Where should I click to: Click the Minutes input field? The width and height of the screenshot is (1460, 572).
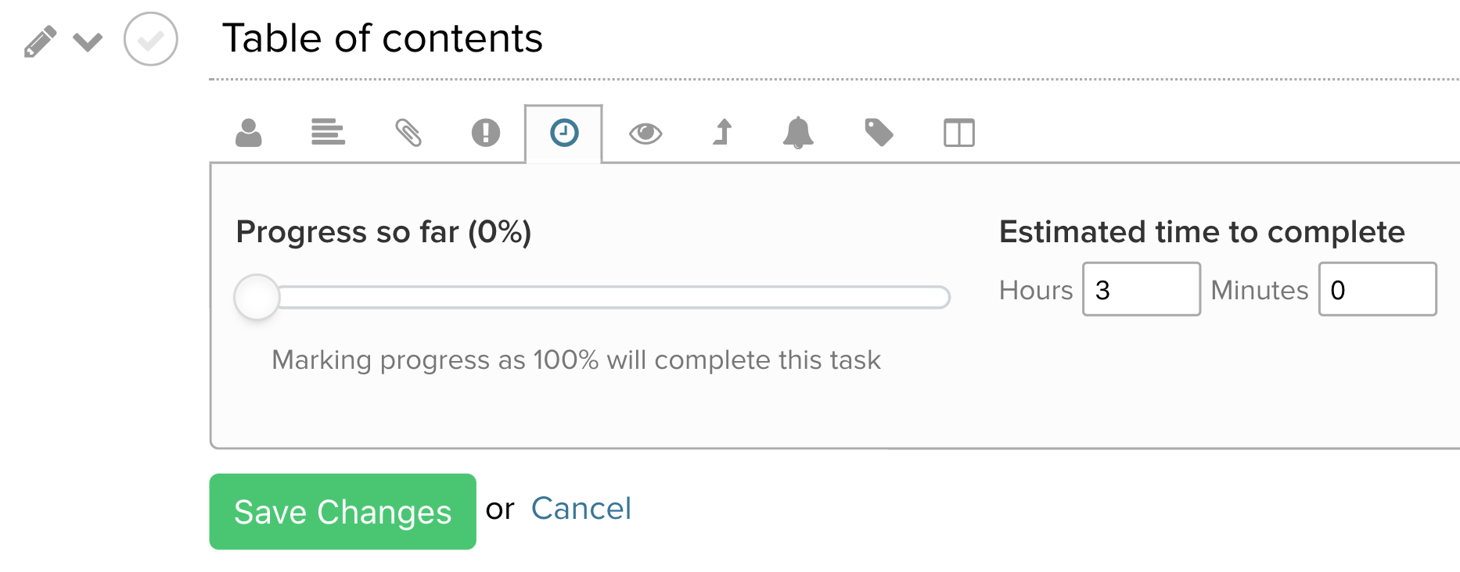coord(1377,290)
